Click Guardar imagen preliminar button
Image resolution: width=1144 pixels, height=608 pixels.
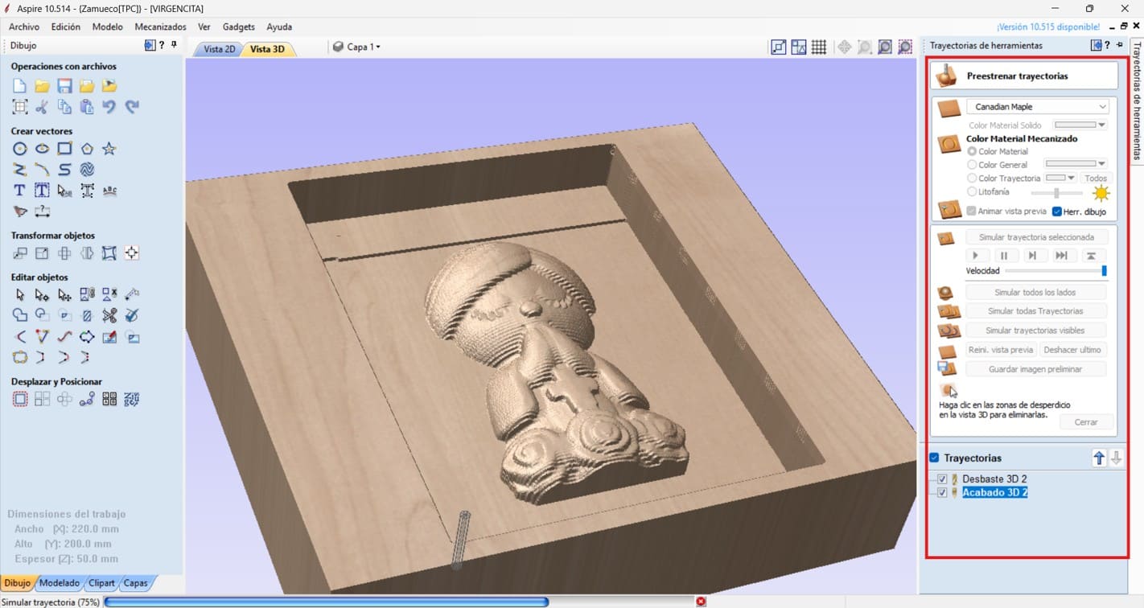coord(1035,369)
